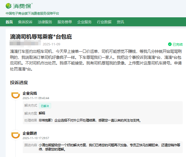Open the 首页 navigation tab
Image resolution: width=186 pixels, height=157 pixels.
9,22
